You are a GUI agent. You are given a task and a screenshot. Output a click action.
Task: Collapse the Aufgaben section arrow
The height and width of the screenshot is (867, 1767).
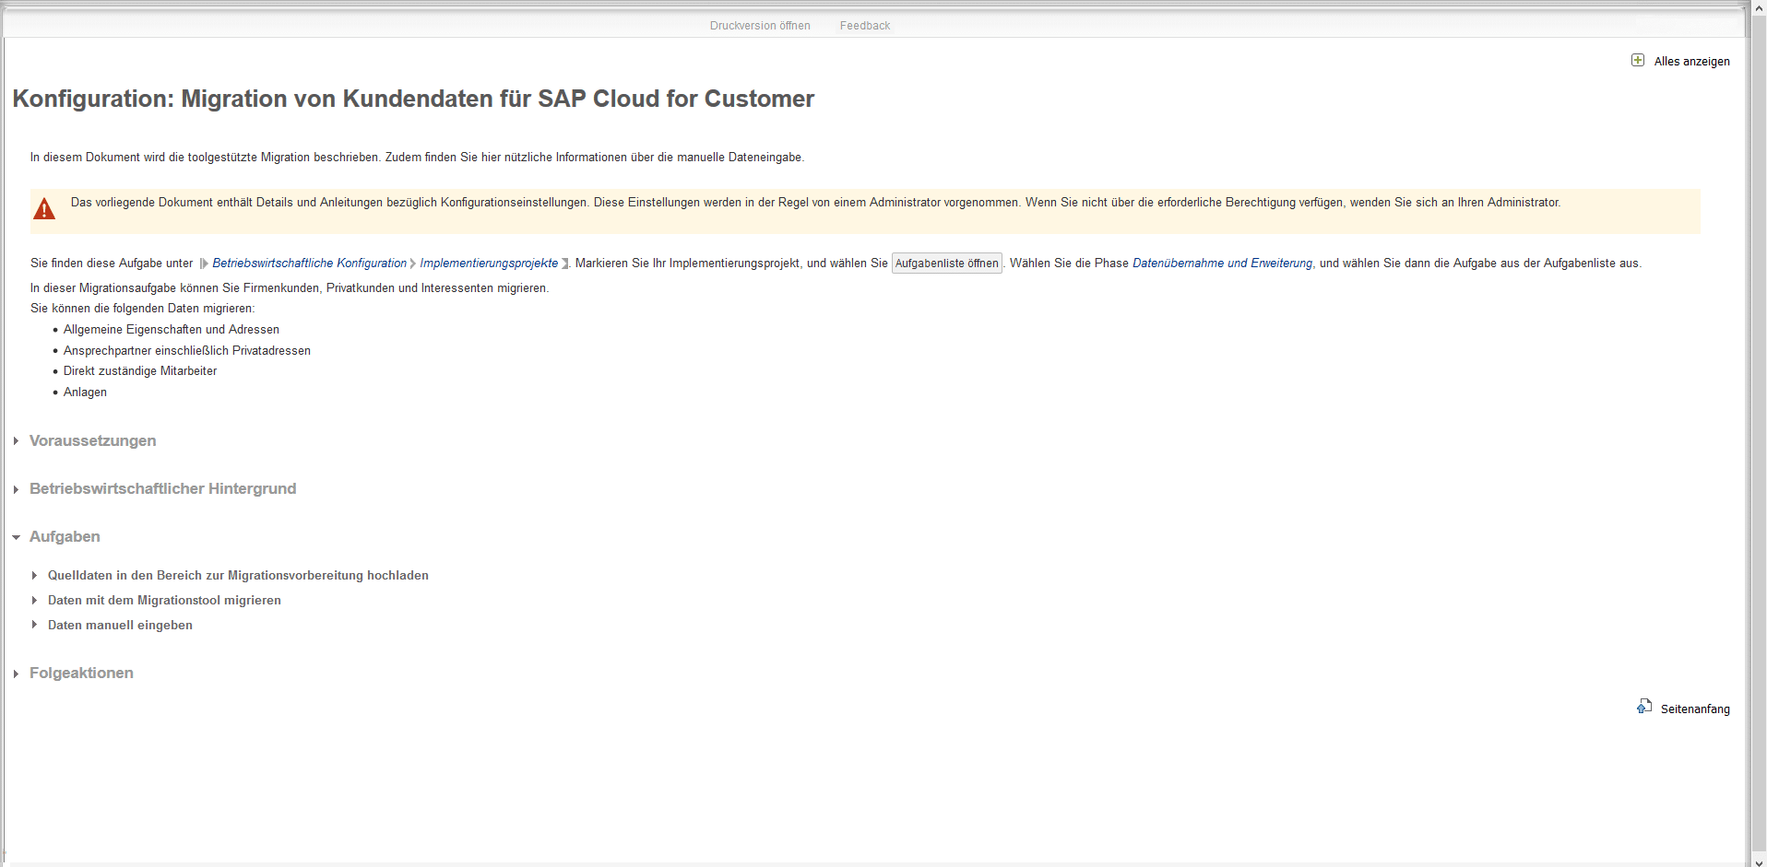click(x=17, y=537)
